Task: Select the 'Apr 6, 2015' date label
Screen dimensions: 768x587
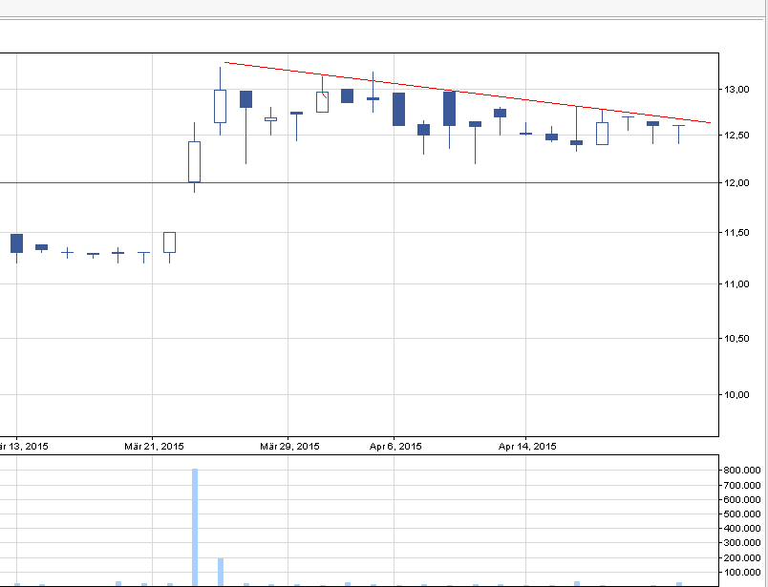Action: pos(395,446)
